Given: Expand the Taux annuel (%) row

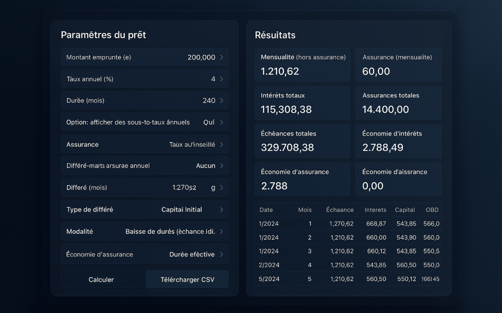Looking at the screenshot, I should tap(144, 78).
